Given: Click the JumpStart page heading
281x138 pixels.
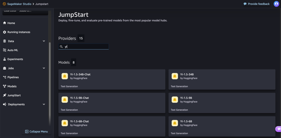Looking at the screenshot, I should [73, 15].
